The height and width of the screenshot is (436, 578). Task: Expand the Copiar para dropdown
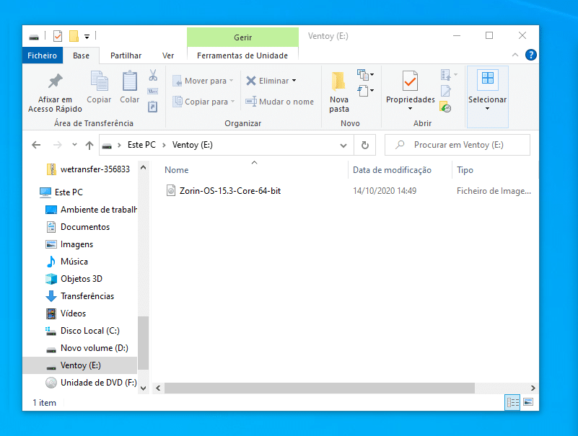(232, 102)
